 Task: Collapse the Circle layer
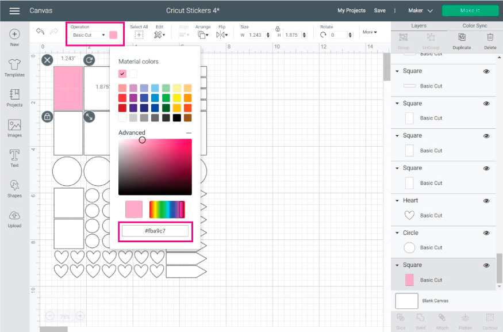click(397, 233)
